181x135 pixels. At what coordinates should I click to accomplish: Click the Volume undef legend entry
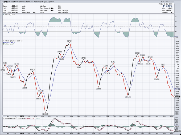click(x=9, y=44)
